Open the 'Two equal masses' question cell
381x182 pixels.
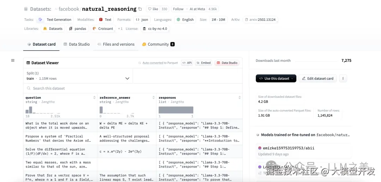click(60, 164)
